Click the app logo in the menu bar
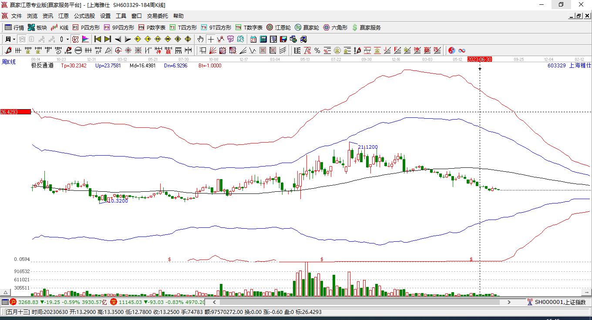Screen dimensions: 592x320 pyautogui.click(x=4, y=16)
